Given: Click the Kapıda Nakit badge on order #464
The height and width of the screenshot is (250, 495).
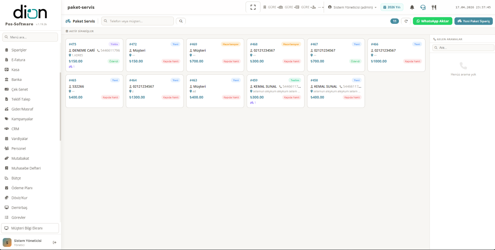Looking at the screenshot, I should click(171, 97).
